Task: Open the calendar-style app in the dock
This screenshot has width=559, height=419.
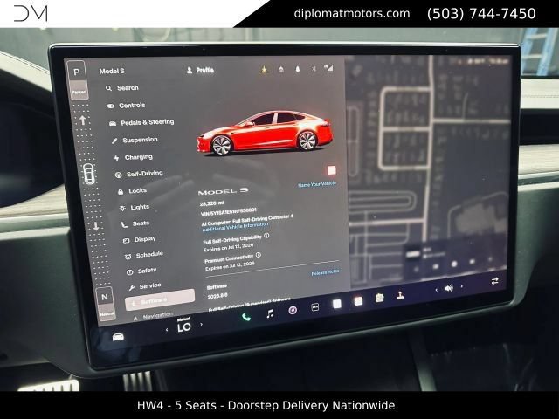Action: point(358,301)
